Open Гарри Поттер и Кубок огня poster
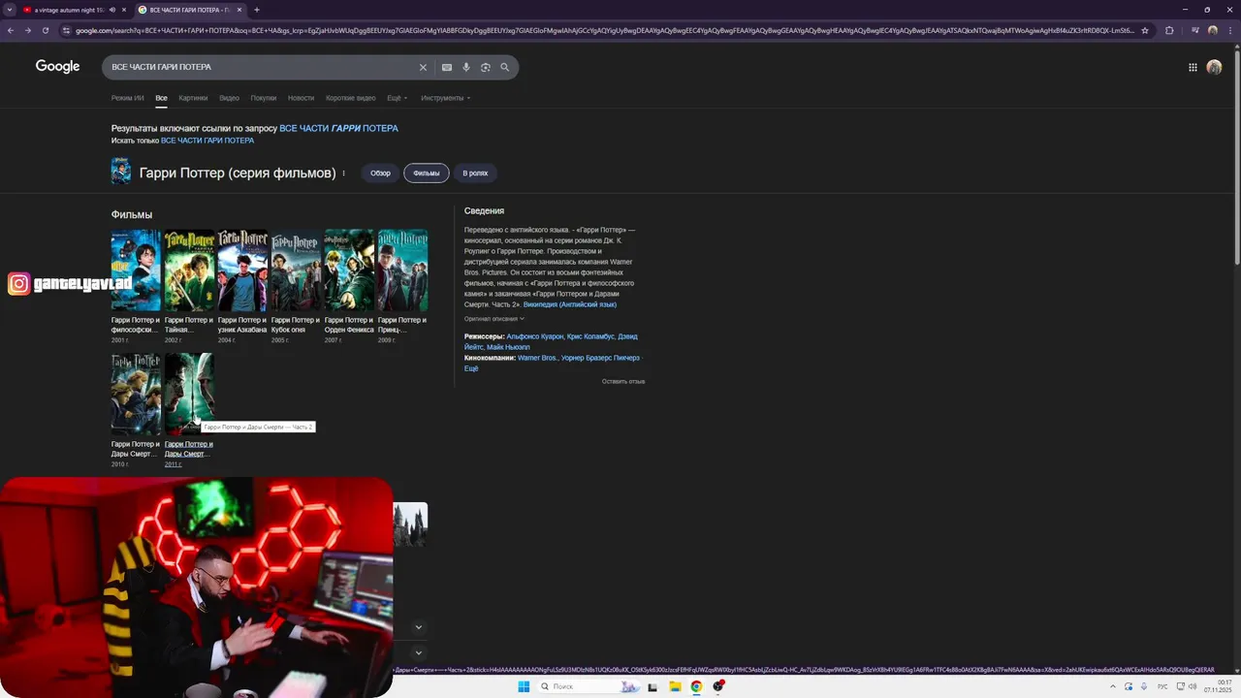 tap(296, 270)
